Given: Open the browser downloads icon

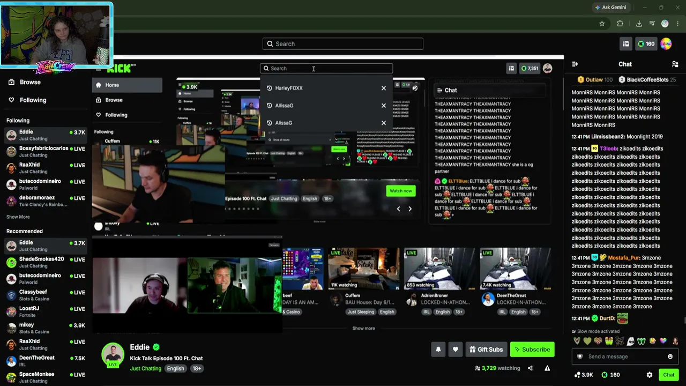Looking at the screenshot, I should pos(639,24).
